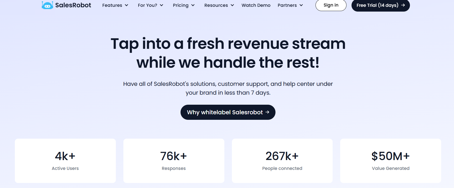Click the $50M+ Value Generated card
The height and width of the screenshot is (188, 454).
click(x=391, y=161)
